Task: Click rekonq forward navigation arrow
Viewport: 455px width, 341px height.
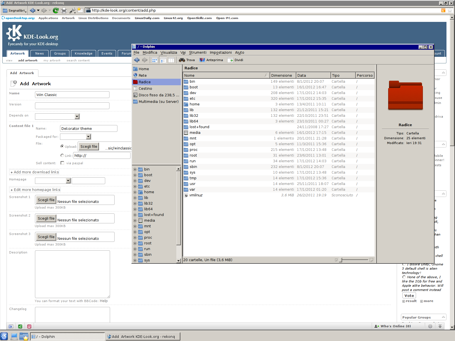Action: 44,11
